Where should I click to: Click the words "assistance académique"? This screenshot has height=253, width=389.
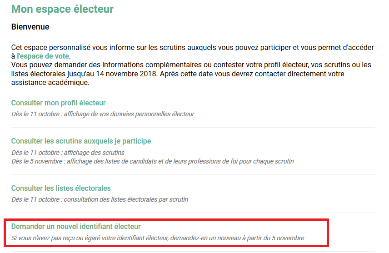pyautogui.click(x=50, y=83)
